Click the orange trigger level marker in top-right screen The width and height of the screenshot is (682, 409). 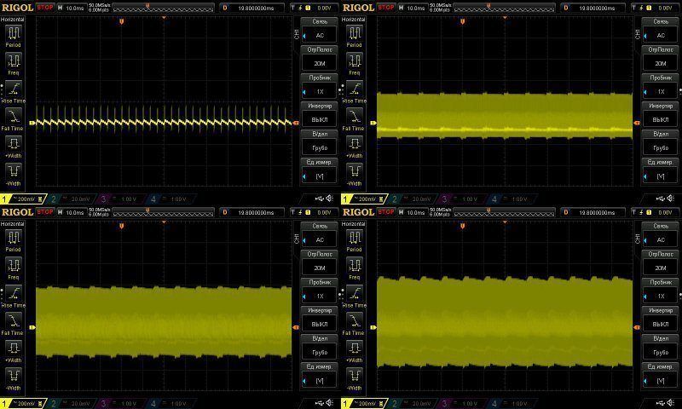tap(637, 123)
